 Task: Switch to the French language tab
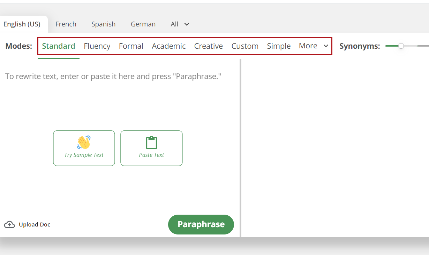(66, 24)
